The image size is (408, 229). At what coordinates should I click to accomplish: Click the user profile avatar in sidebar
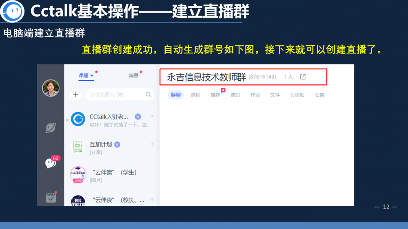pos(51,88)
